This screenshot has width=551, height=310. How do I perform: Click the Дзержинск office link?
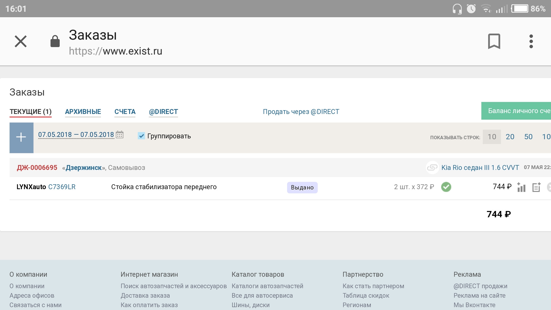coord(84,168)
